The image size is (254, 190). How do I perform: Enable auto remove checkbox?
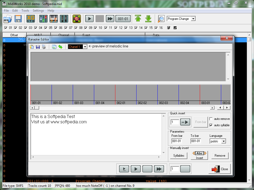click(x=211, y=119)
